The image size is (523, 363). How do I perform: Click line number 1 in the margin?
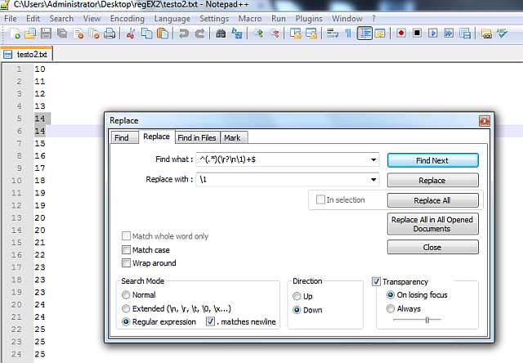[19, 69]
